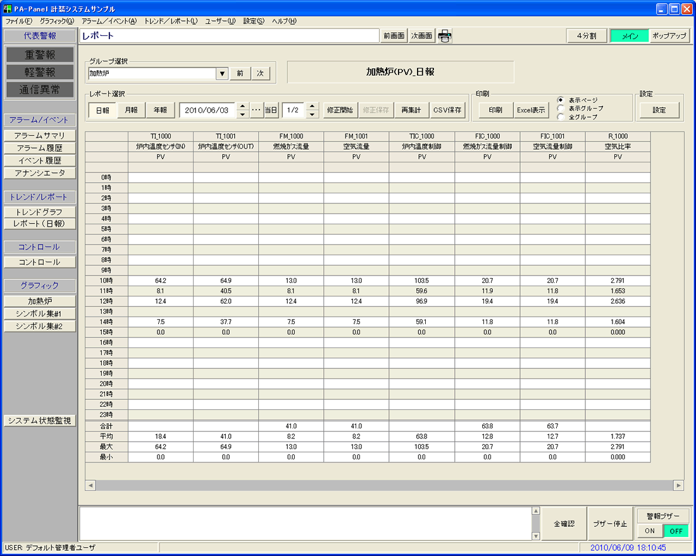Click the 再集計 button

[x=411, y=110]
